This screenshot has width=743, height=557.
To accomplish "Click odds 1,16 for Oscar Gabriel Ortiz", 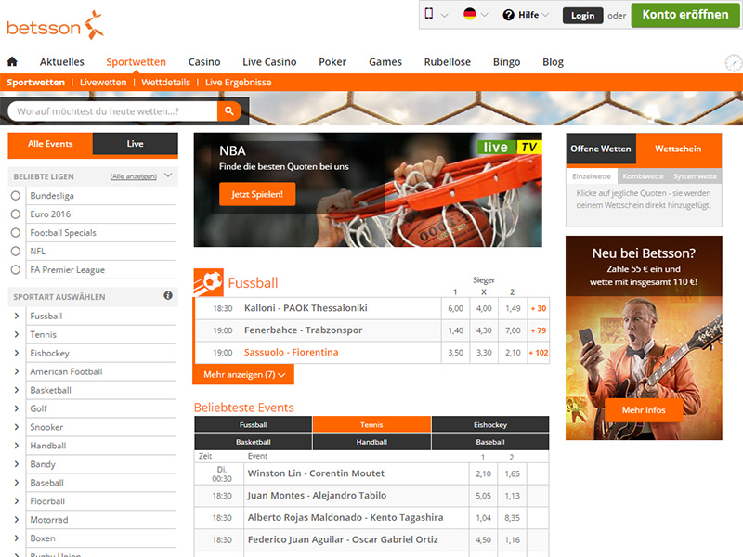I will [512, 540].
